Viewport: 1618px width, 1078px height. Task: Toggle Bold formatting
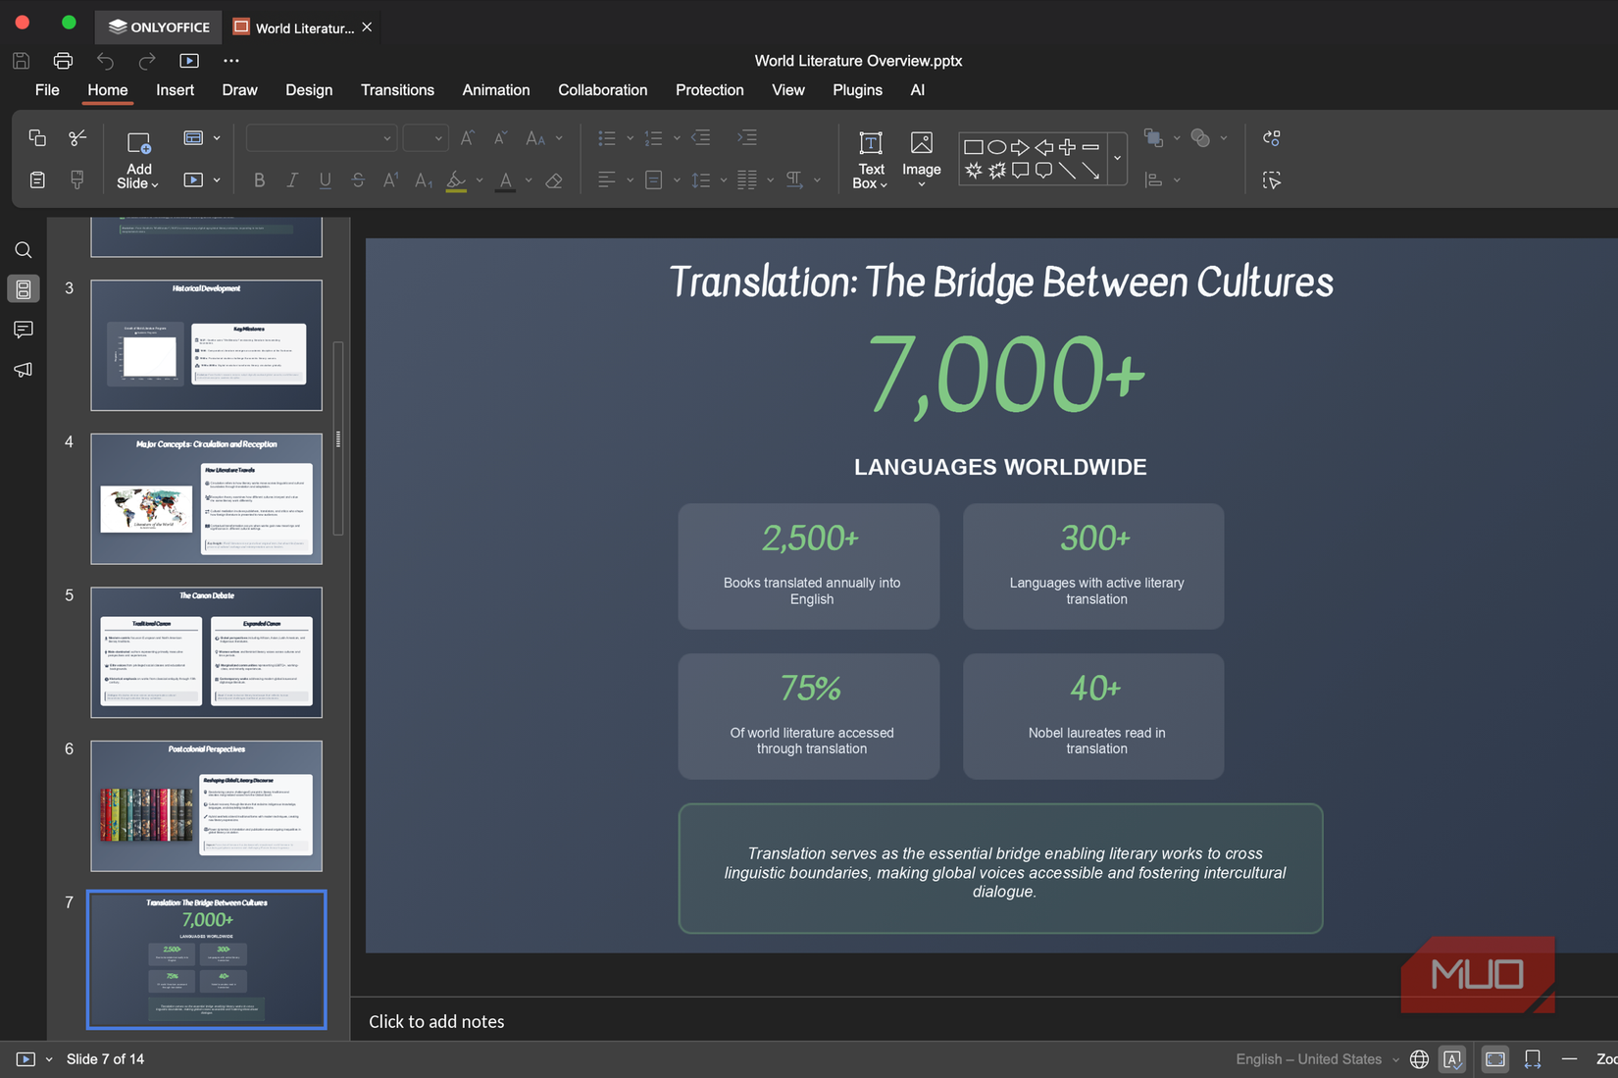coord(259,180)
